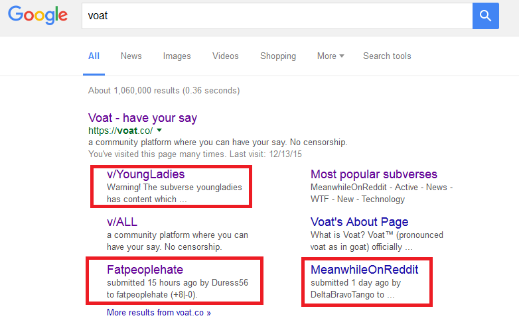
Task: Visit the Most popular subverses link
Action: point(374,175)
